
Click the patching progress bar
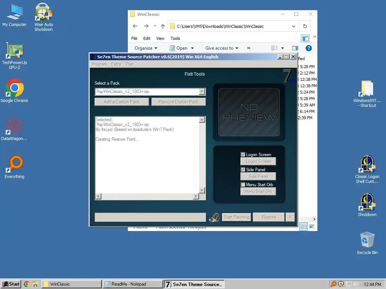(x=150, y=217)
